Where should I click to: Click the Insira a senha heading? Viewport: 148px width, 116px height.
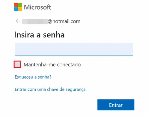tap(40, 35)
